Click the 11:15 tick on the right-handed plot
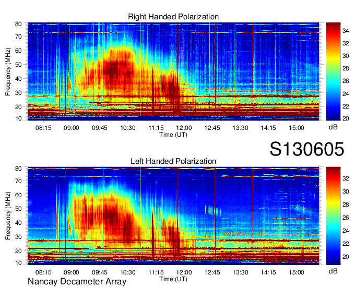355x288 pixels. (156, 128)
